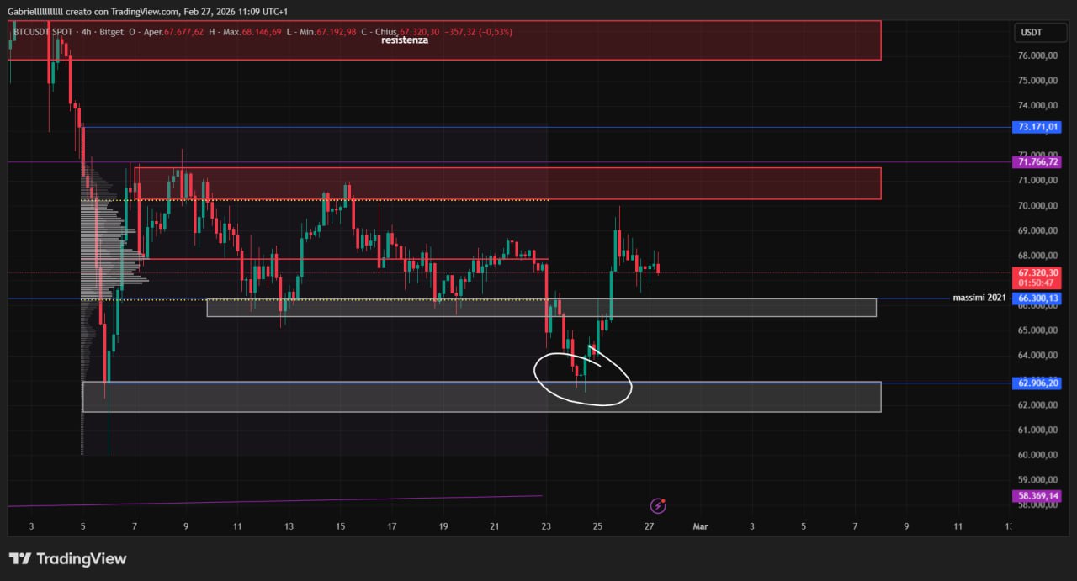This screenshot has height=581, width=1077.
Task: Click the 69.000,00 price axis tick
Action: click(x=1037, y=230)
